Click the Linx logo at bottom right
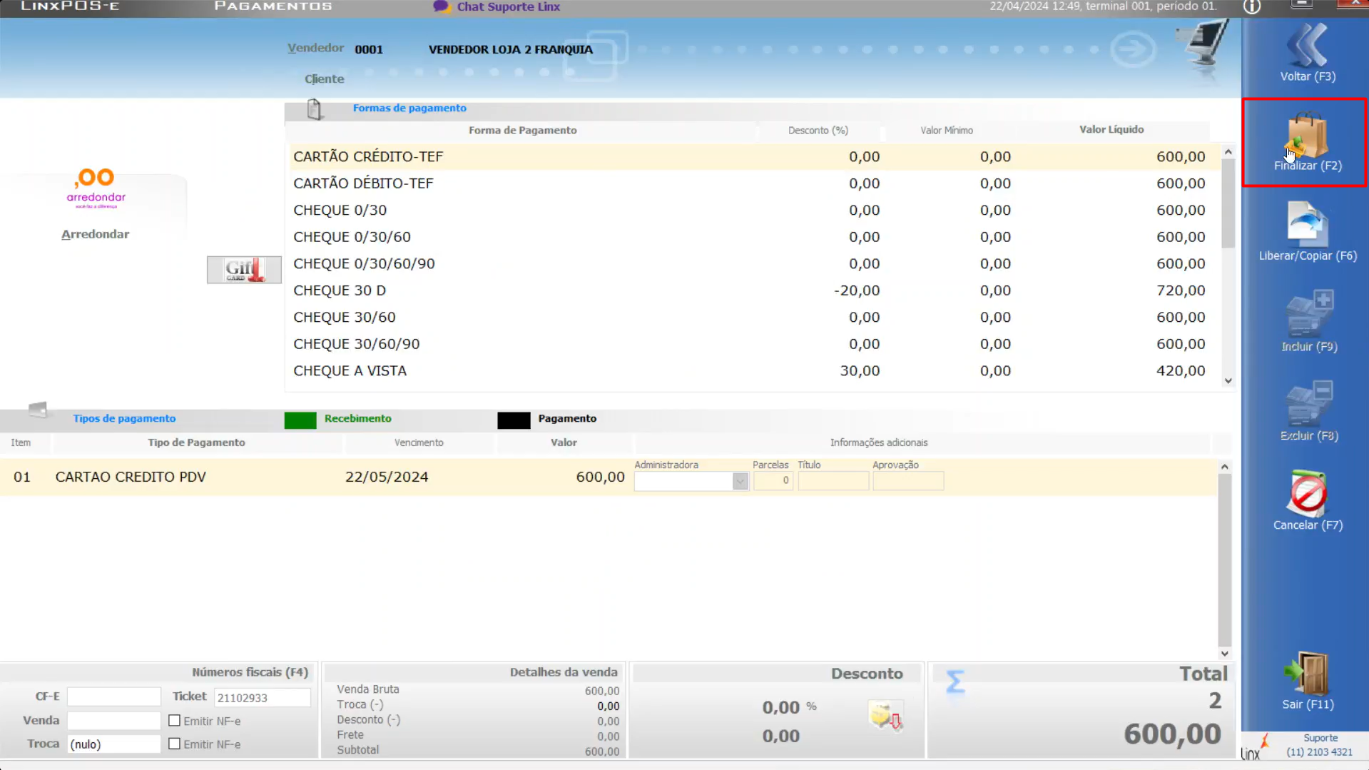Screen dimensions: 1369x770 click(x=1255, y=746)
